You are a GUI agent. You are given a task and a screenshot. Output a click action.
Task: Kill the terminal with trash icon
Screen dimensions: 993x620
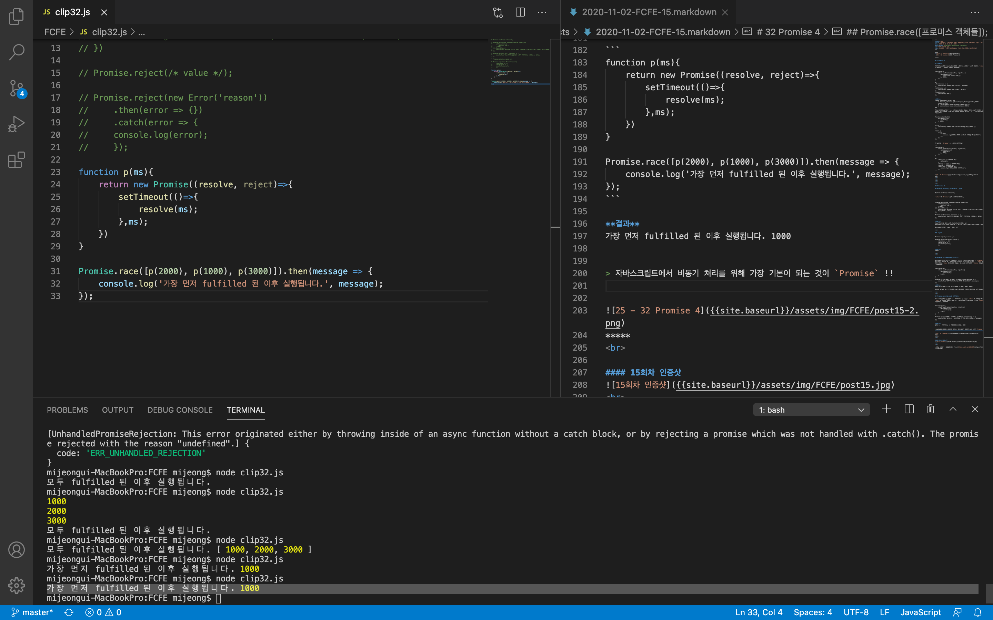click(x=931, y=409)
